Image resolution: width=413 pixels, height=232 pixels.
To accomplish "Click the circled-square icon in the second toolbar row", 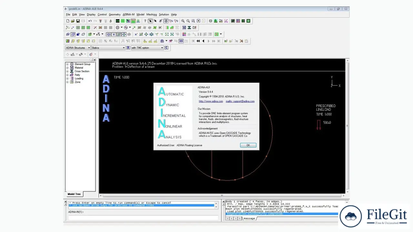I will pos(117,28).
